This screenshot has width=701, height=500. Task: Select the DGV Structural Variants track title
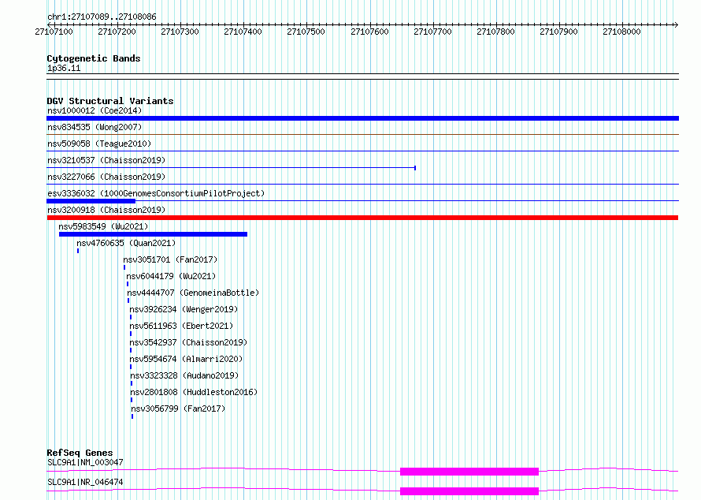110,101
